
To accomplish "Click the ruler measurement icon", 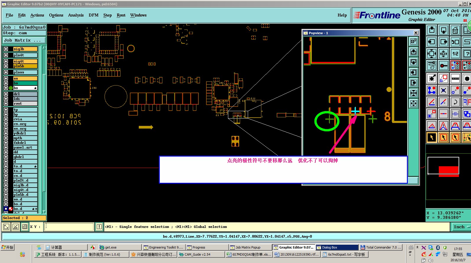I will pos(455,78).
